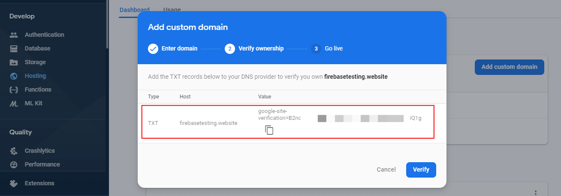561x196 pixels.
Task: Click Add custom domain button behind dialog
Action: [509, 67]
